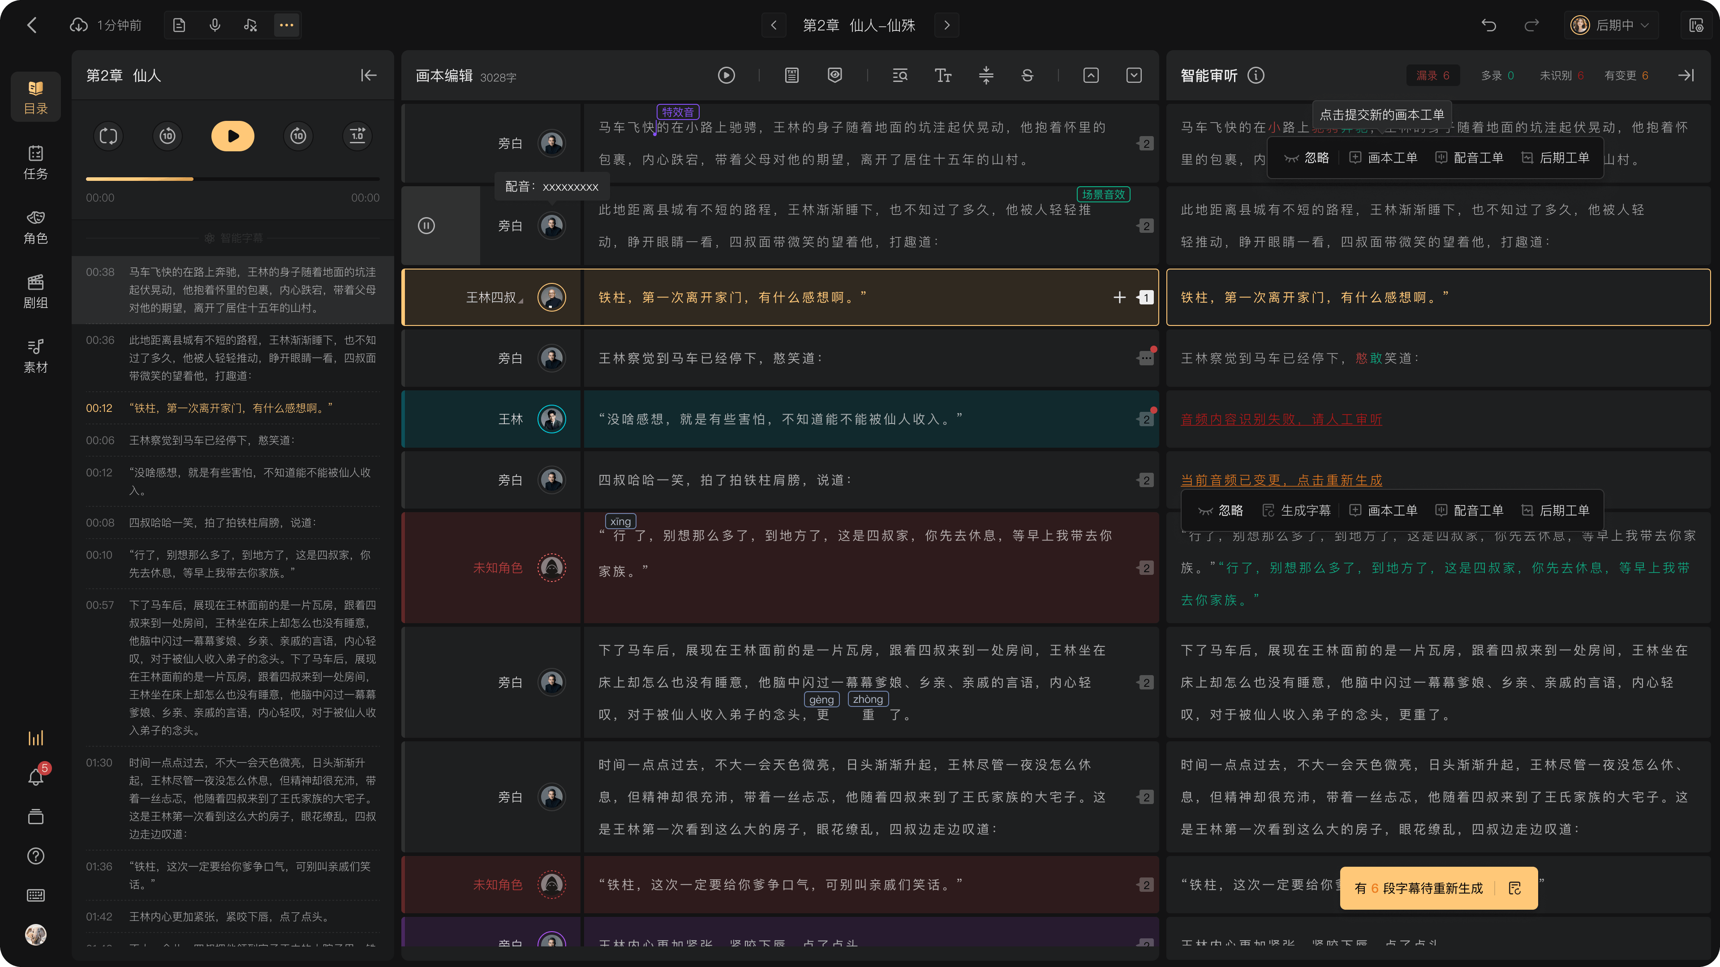Filter by 多录 0

[1497, 75]
